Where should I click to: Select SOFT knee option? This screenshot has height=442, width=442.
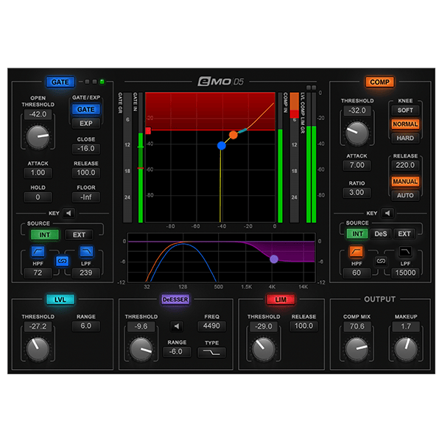pyautogui.click(x=405, y=110)
